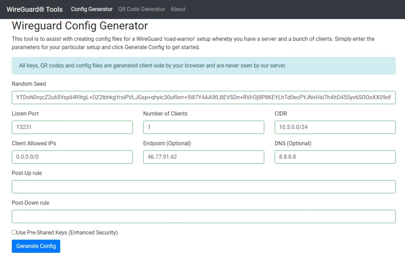This screenshot has width=405, height=258.
Task: Click the Use Pre-Shared Keys label text
Action: 67,232
